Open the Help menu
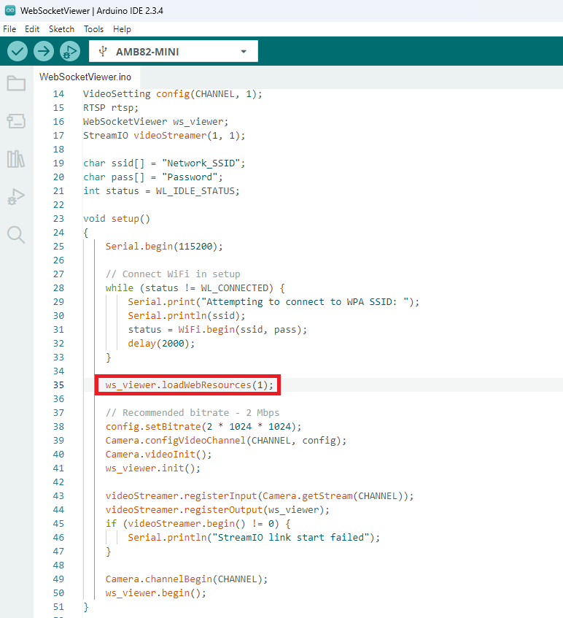 123,29
